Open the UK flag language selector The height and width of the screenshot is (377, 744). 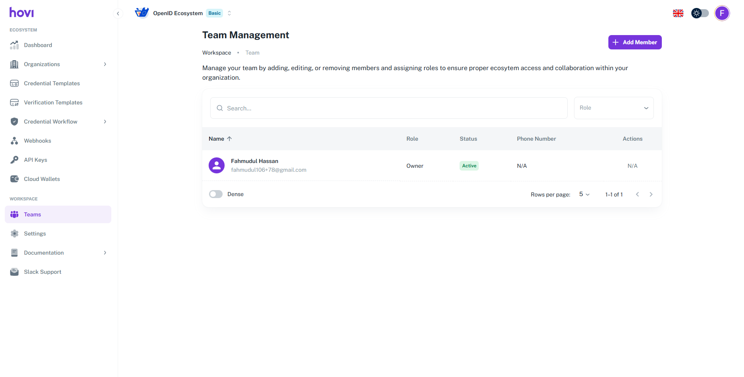pos(678,13)
